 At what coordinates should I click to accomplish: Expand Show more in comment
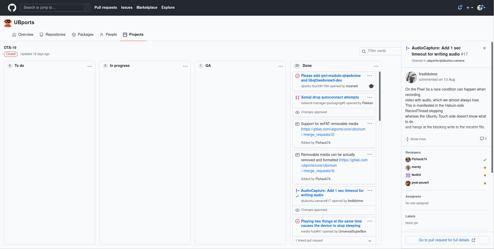click(x=416, y=139)
